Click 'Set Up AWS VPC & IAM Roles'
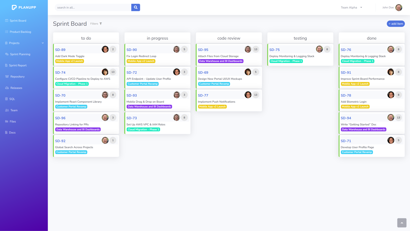 pyautogui.click(x=146, y=125)
